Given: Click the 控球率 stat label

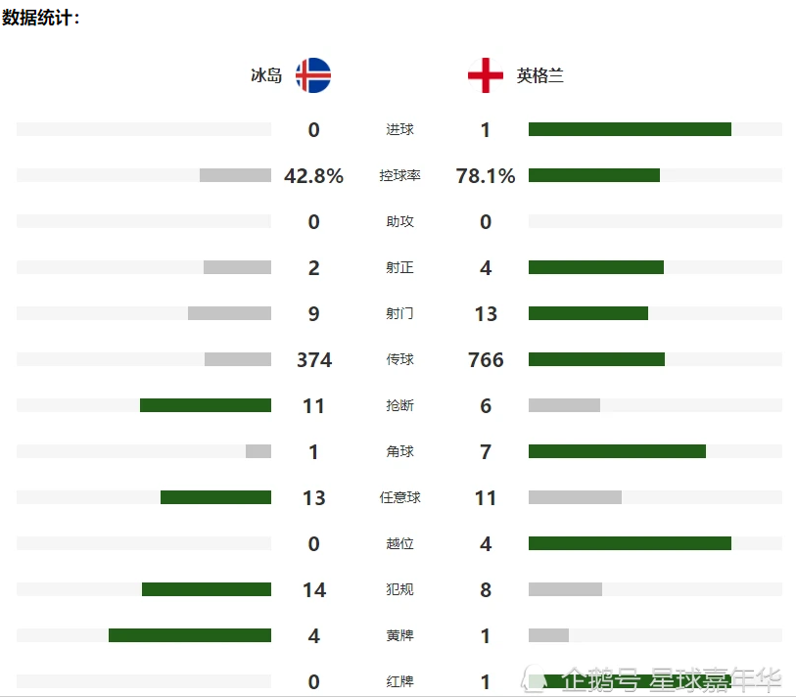Looking at the screenshot, I should 399,176.
